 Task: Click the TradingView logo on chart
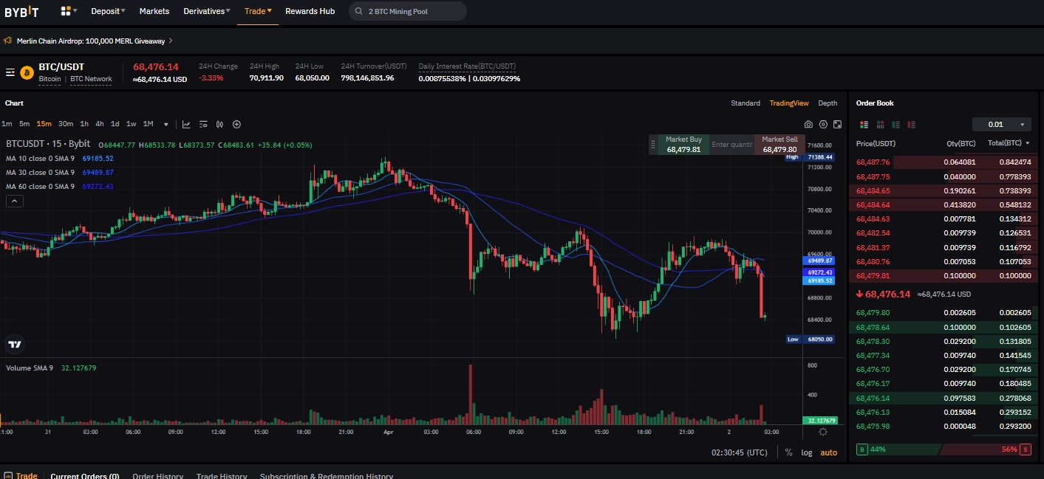(15, 343)
